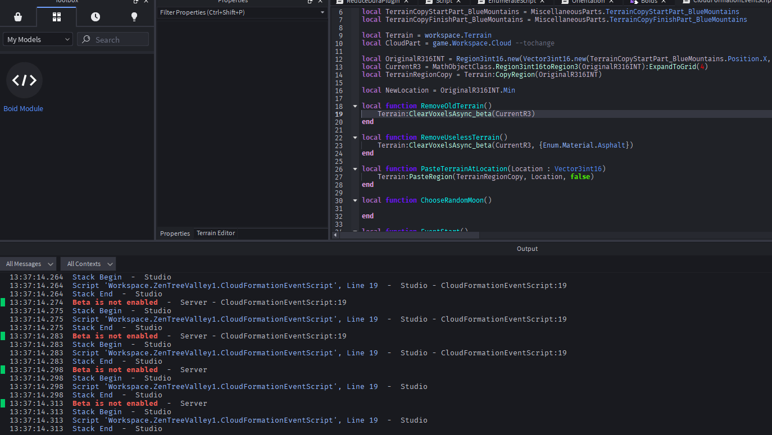This screenshot has width=772, height=435.
Task: Fold the ChooseRandomMoon function
Action: click(355, 200)
